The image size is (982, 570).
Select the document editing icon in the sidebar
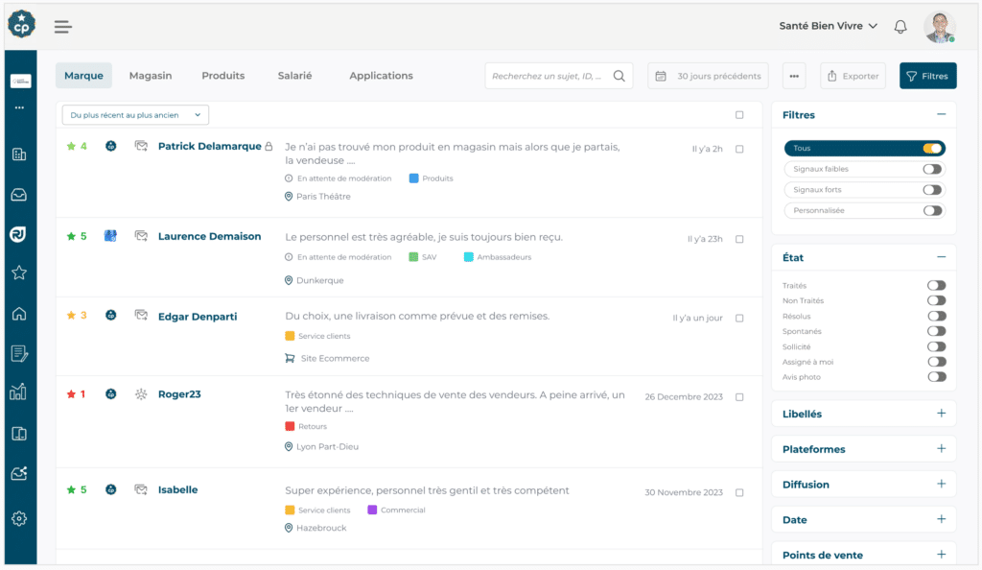[x=19, y=352]
